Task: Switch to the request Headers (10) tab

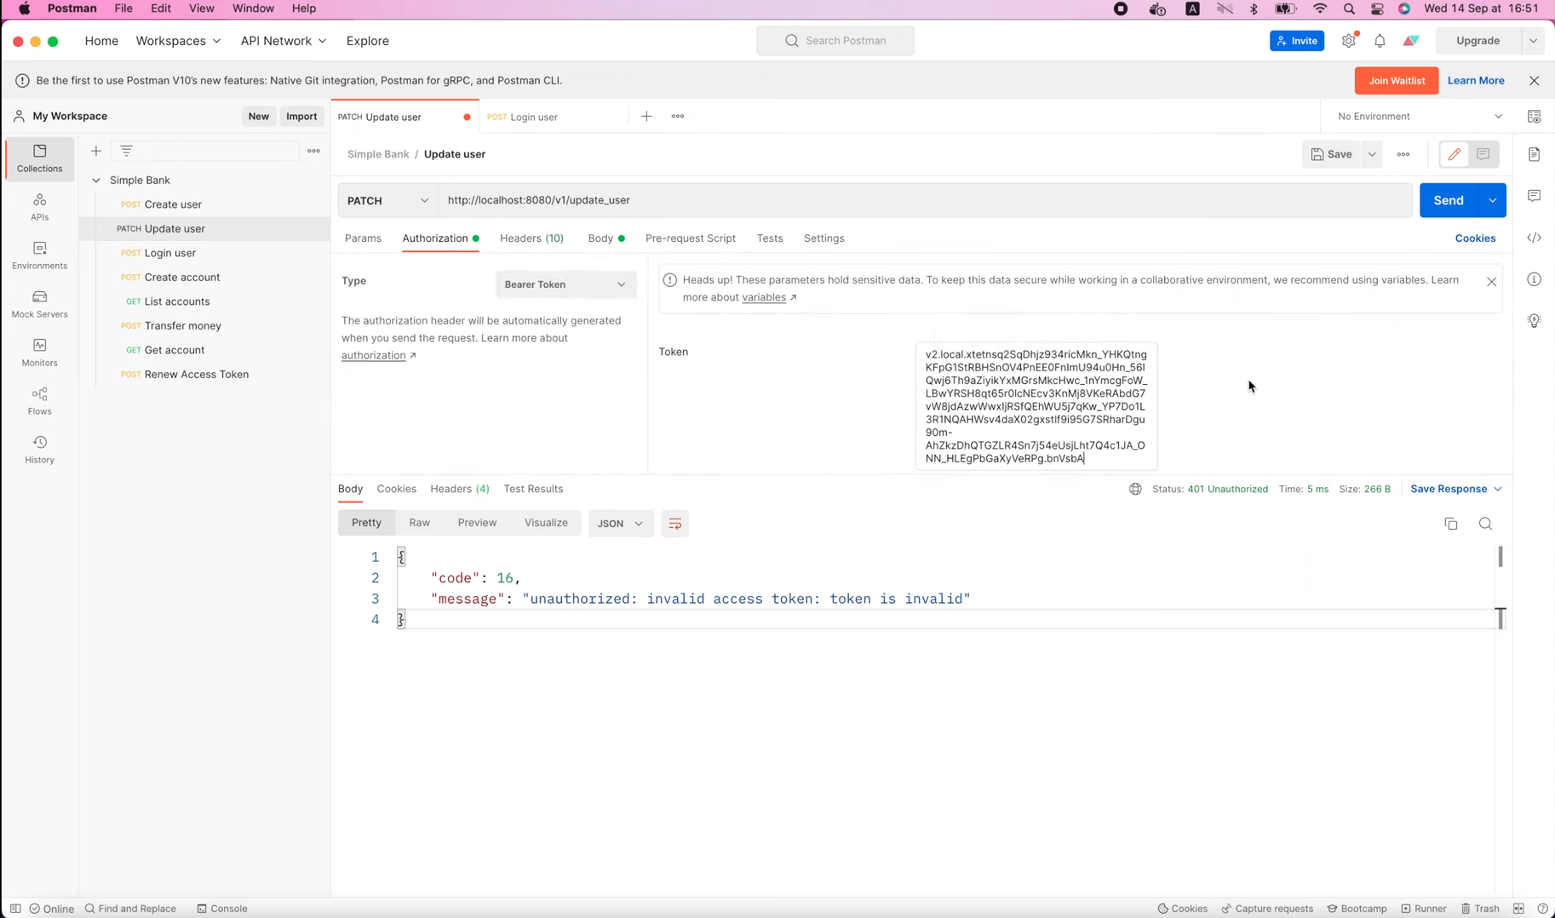Action: (531, 238)
